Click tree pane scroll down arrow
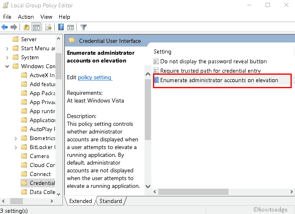 point(58,194)
